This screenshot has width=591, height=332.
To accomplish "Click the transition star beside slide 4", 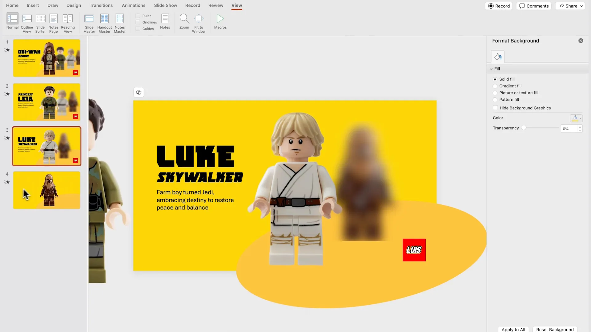I will (7, 182).
